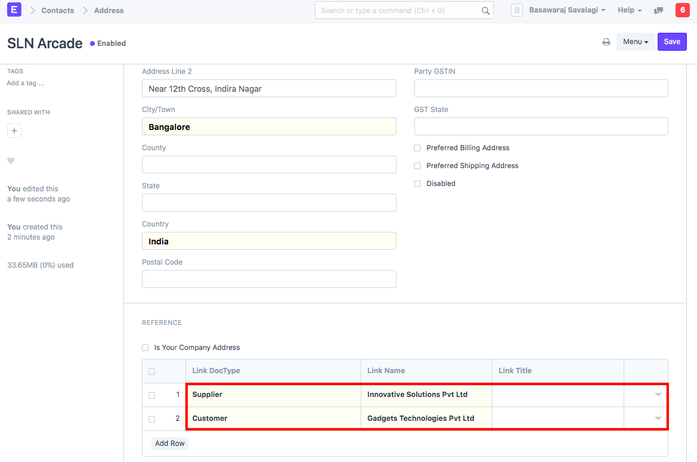697x462 pixels.
Task: Like the document with the heart icon
Action: tap(11, 160)
